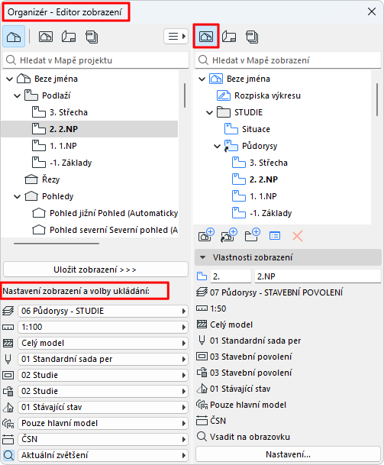Select 3. Střecha view in View Map

pyautogui.click(x=260, y=163)
